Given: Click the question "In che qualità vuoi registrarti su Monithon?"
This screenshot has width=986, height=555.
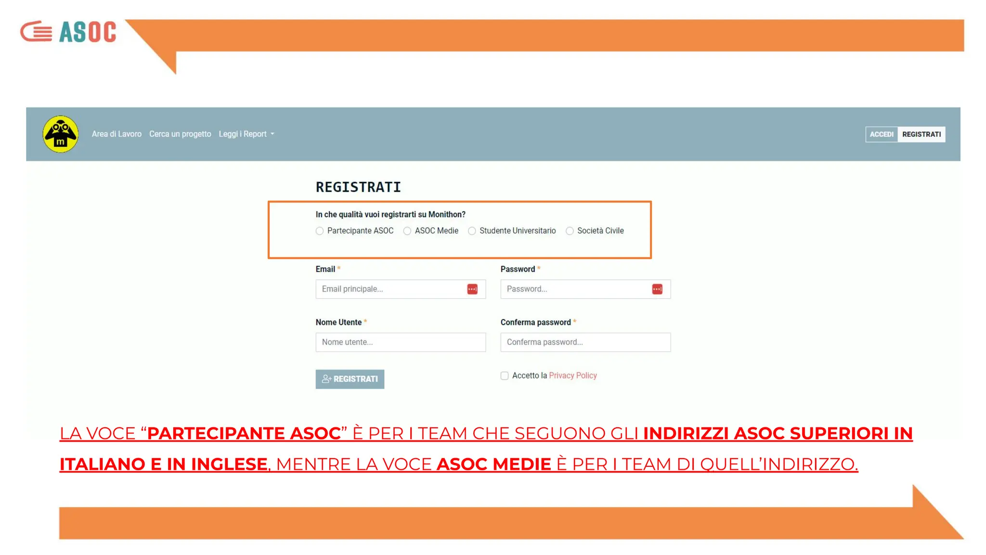Looking at the screenshot, I should (x=390, y=214).
